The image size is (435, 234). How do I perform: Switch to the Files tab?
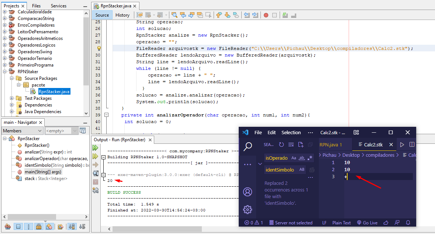pyautogui.click(x=37, y=6)
